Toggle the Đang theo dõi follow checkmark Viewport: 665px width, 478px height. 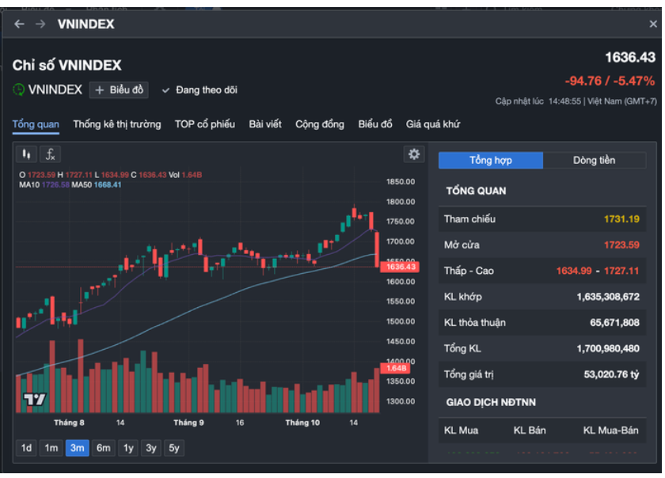(166, 90)
